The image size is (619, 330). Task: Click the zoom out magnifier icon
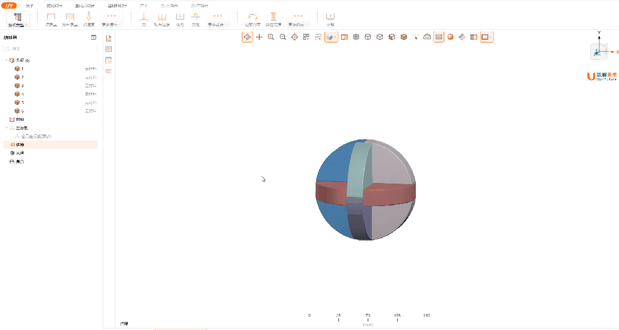283,37
